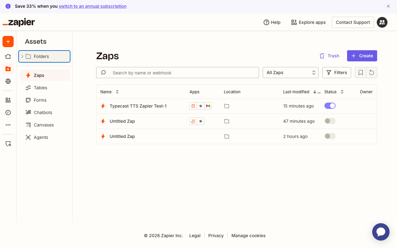Screen dimensions: 397x248
Task: Open the Zap history clock icon
Action: [x=8, y=113]
